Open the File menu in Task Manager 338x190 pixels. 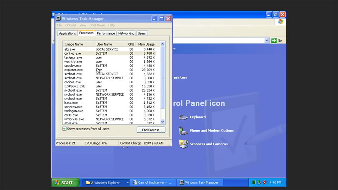point(59,25)
